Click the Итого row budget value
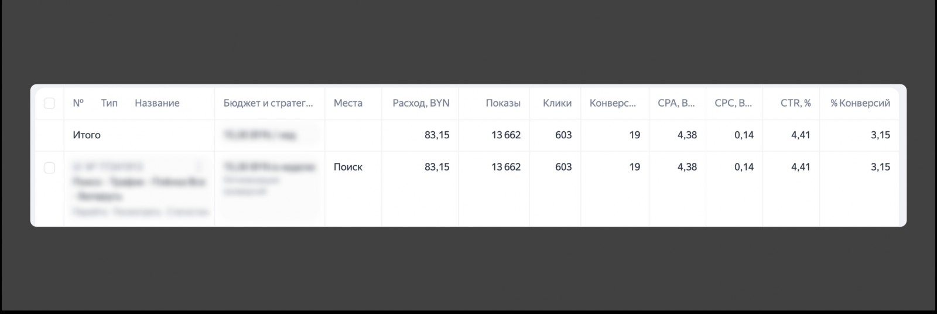The image size is (937, 314). 259,135
